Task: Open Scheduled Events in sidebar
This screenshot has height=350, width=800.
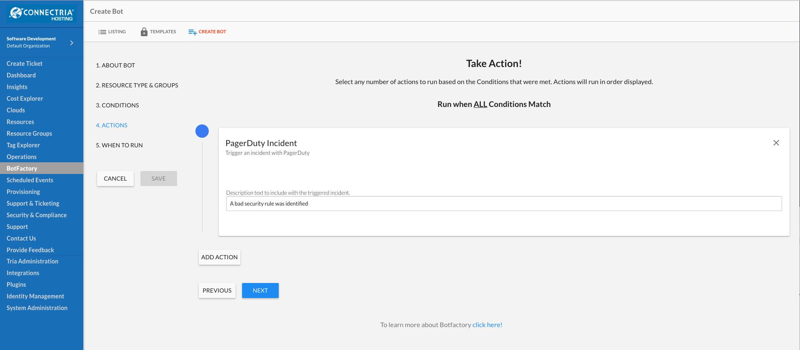Action: [30, 180]
